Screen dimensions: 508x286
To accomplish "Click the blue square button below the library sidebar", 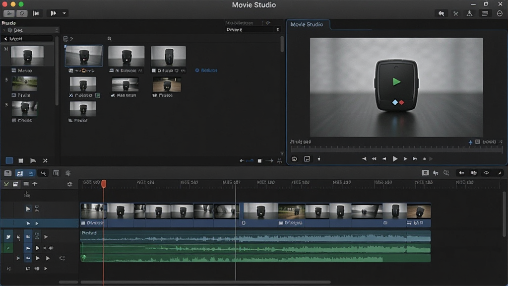I will (9, 160).
